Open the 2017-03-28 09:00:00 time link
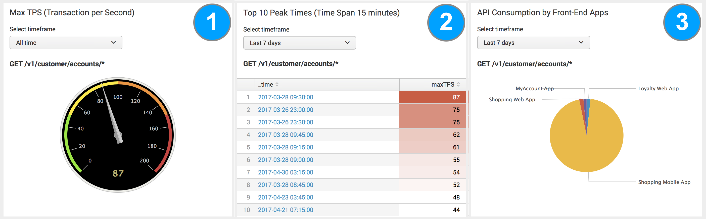 click(x=286, y=160)
